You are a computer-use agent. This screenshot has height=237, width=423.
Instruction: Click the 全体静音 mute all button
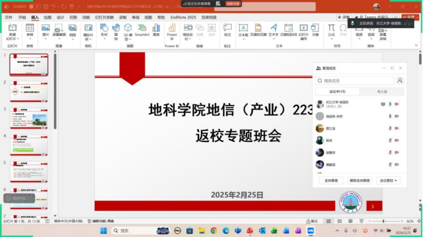click(331, 180)
